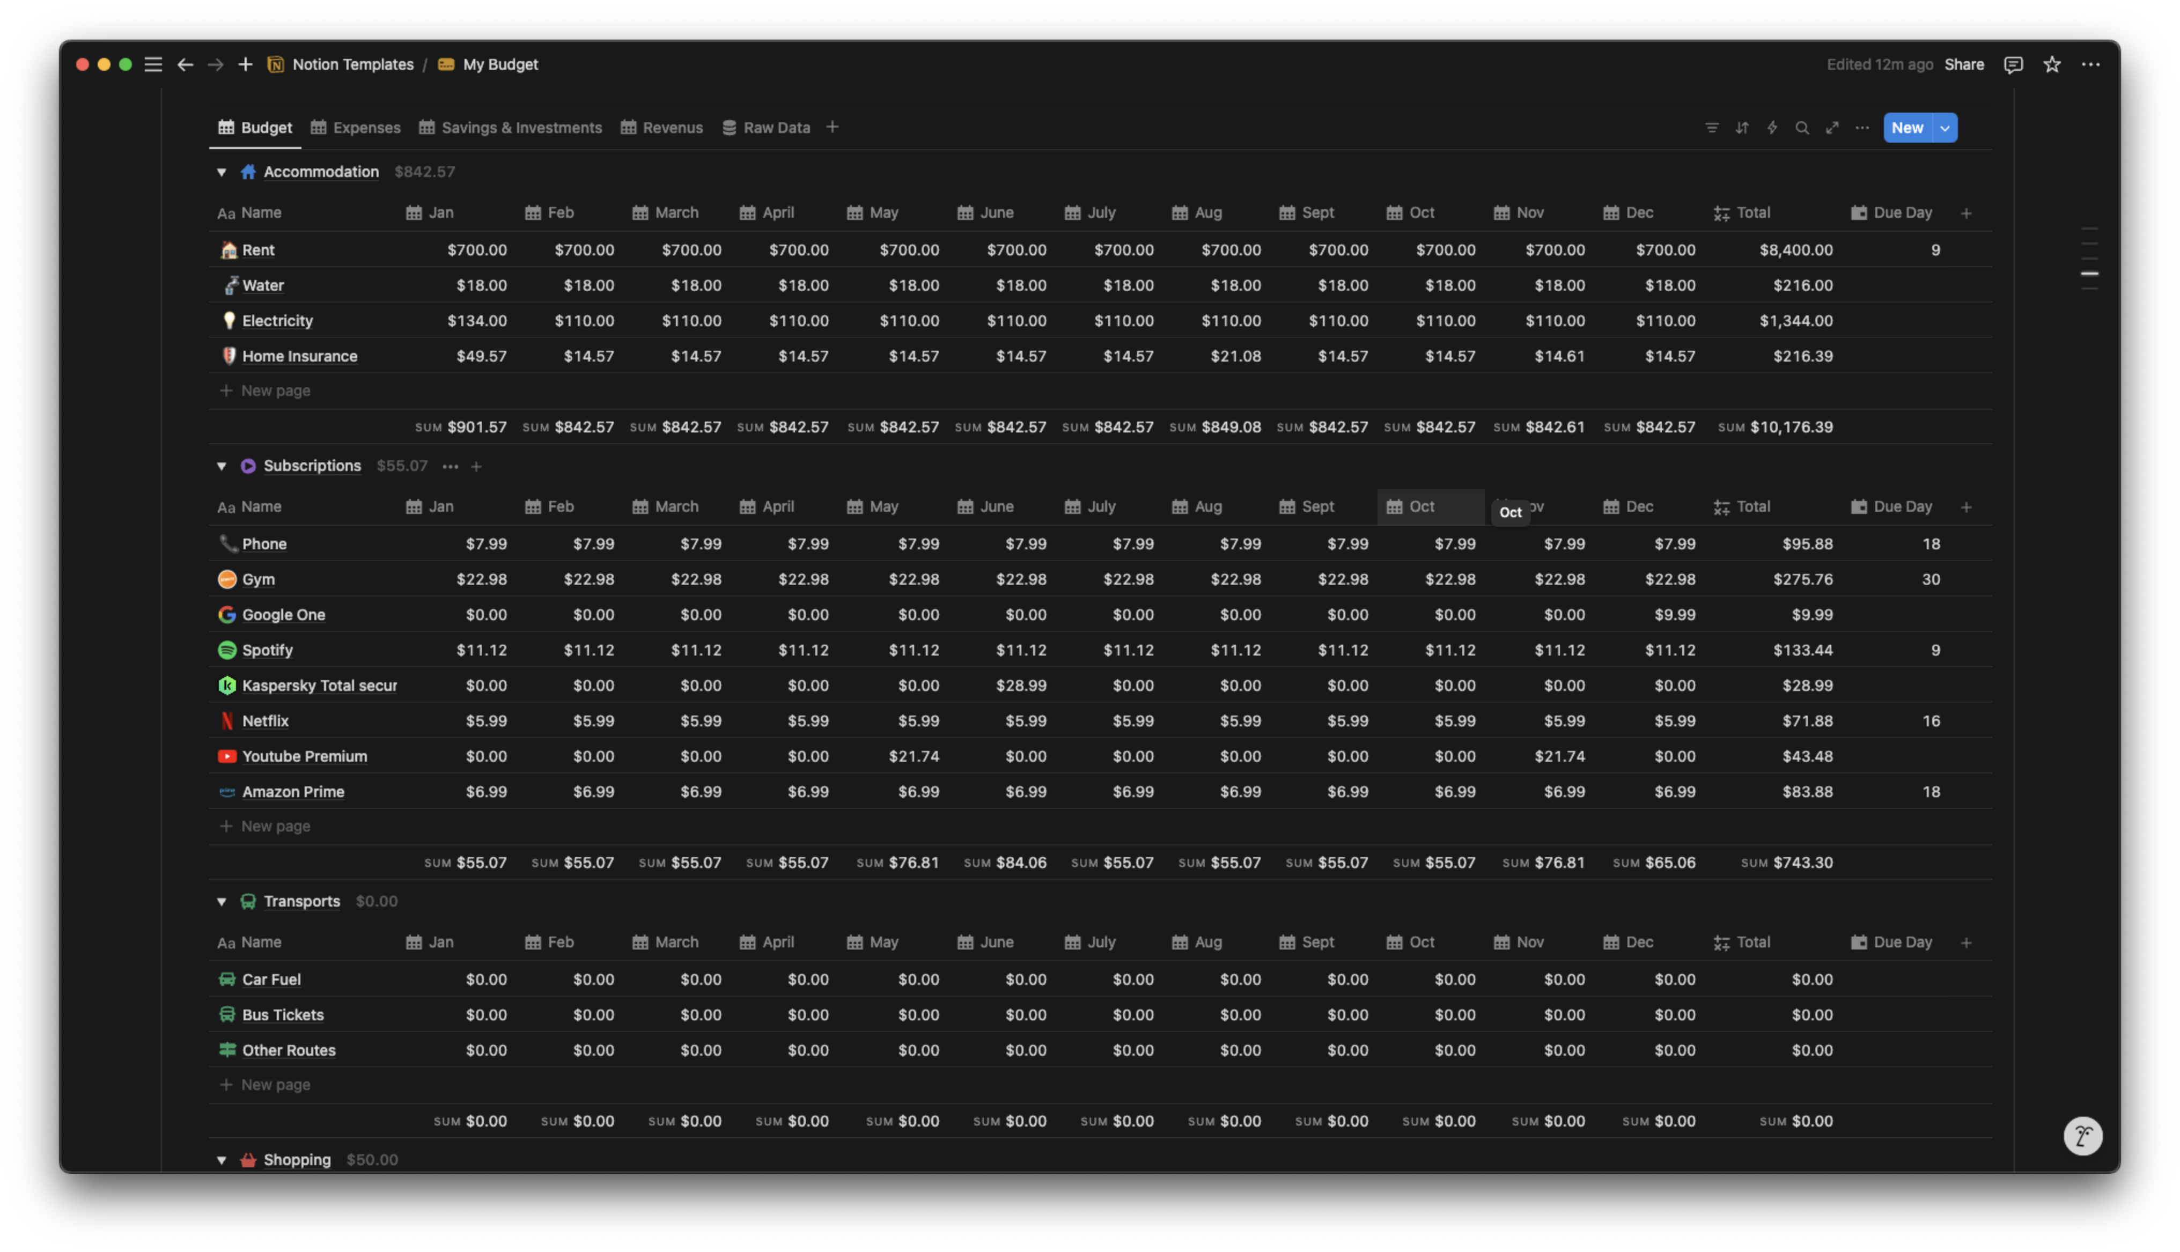This screenshot has height=1252, width=2180.
Task: Open the Kaspersky Total security row
Action: click(x=319, y=686)
